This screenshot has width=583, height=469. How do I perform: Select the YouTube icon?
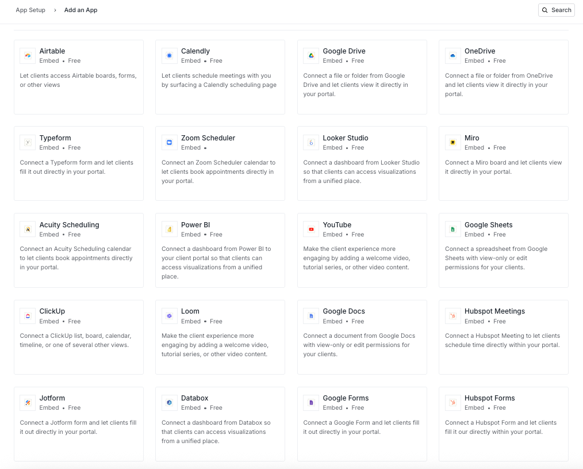pos(310,229)
